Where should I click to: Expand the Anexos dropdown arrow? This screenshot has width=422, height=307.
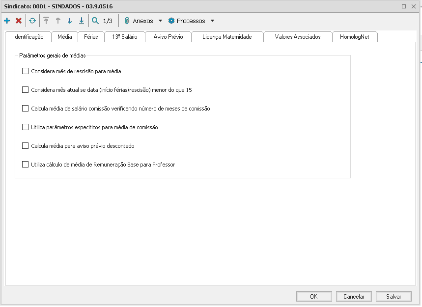pos(161,21)
